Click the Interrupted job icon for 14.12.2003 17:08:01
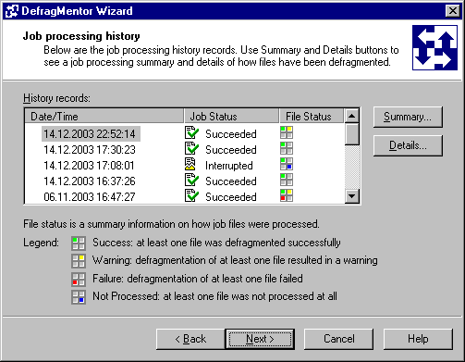 (x=190, y=164)
